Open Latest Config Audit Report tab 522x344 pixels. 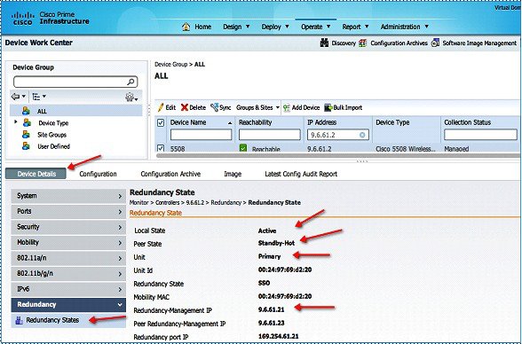point(301,174)
